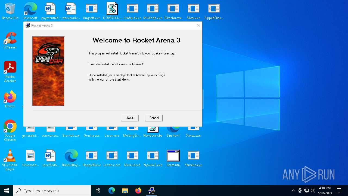Screen dimensions: 348x196
Task: Select the storiesuniv Word document icon
Action: point(71,11)
